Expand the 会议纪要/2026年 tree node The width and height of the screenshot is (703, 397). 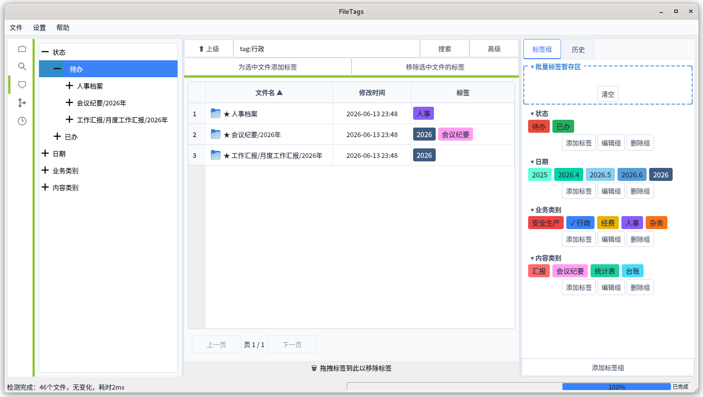(69, 103)
